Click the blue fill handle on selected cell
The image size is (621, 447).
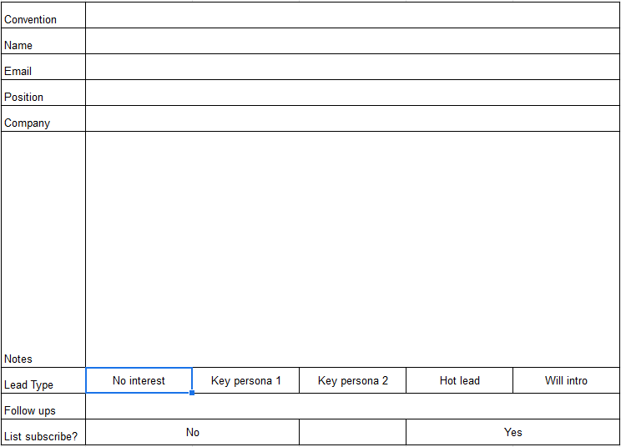tap(192, 393)
